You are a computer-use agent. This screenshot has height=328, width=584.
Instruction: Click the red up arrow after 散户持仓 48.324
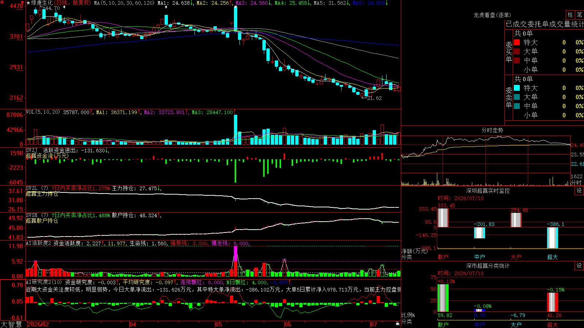coord(159,215)
